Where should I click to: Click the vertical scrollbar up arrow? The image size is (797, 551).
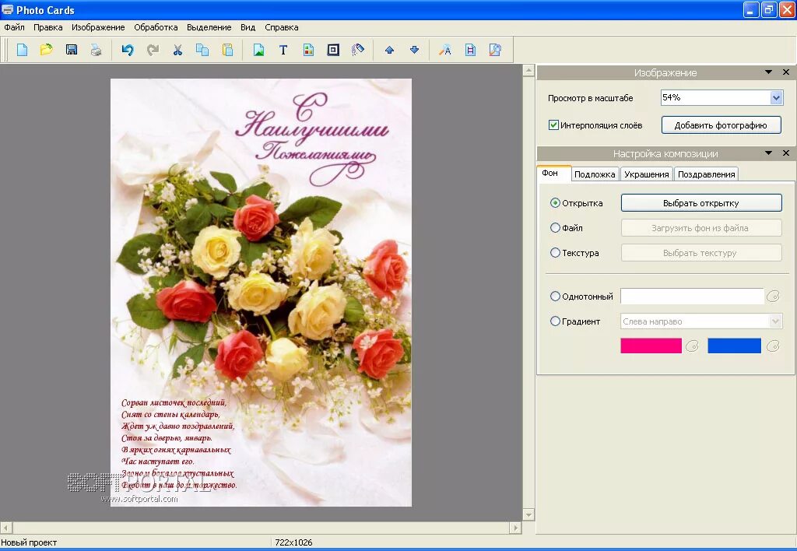point(528,71)
